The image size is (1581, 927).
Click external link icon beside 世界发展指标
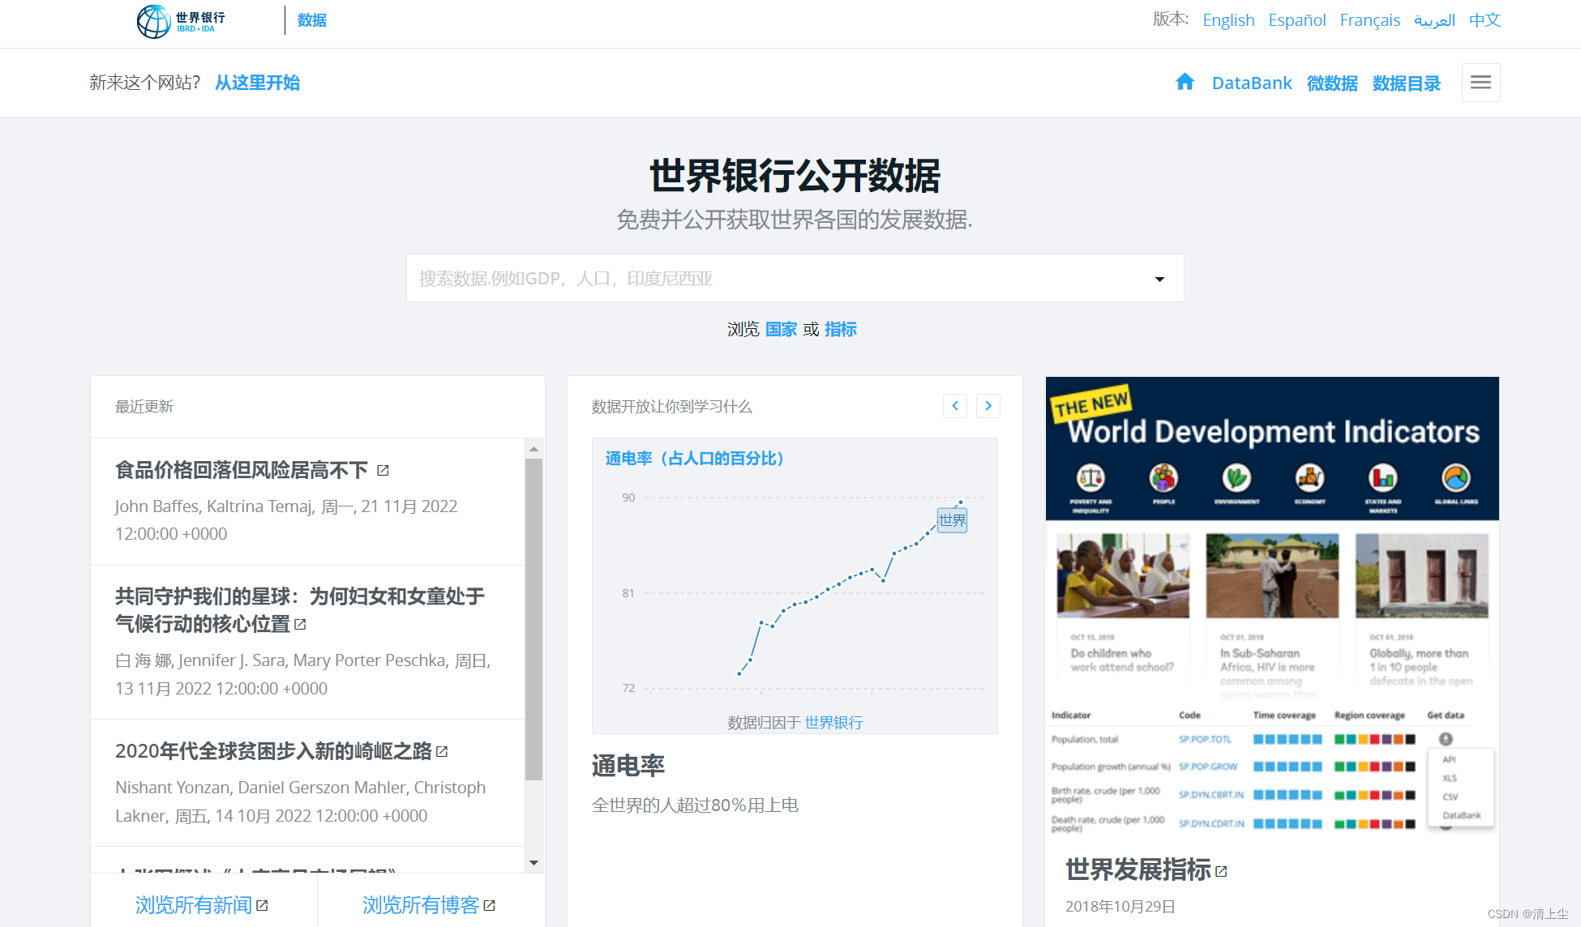point(1222,871)
